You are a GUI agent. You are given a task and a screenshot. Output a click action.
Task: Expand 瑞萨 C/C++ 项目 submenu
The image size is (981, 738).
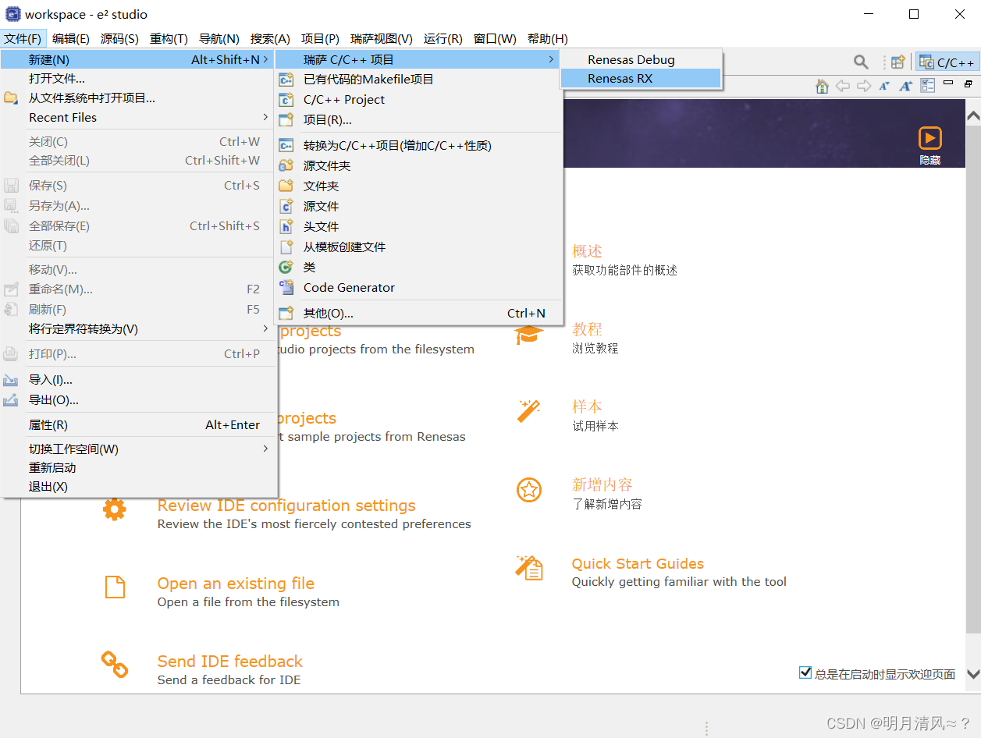coord(419,59)
